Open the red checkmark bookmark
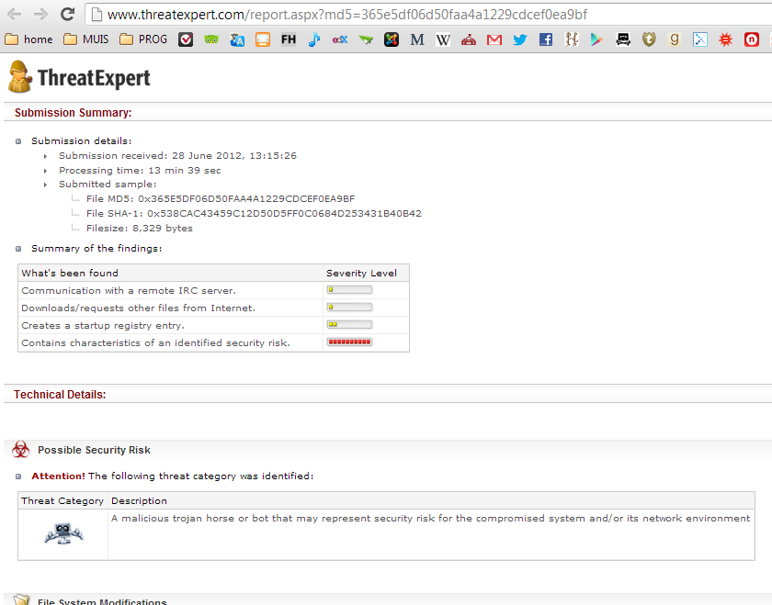Screen dimensions: 772x605 coord(186,39)
